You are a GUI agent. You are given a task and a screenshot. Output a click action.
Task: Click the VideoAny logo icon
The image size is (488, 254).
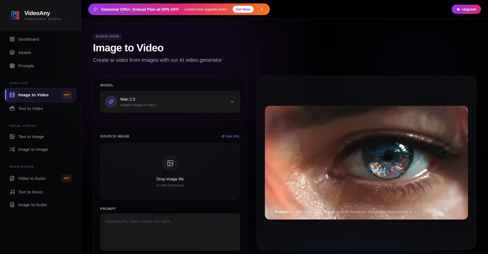coord(15,15)
